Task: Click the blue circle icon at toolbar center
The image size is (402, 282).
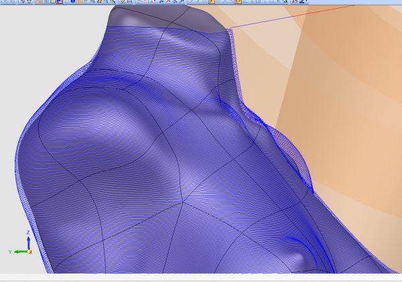Action: pyautogui.click(x=204, y=1)
